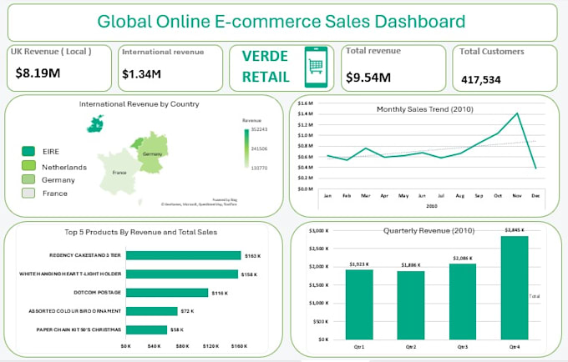The image size is (568, 362).
Task: Click the Germany region on the map
Action: [154, 153]
